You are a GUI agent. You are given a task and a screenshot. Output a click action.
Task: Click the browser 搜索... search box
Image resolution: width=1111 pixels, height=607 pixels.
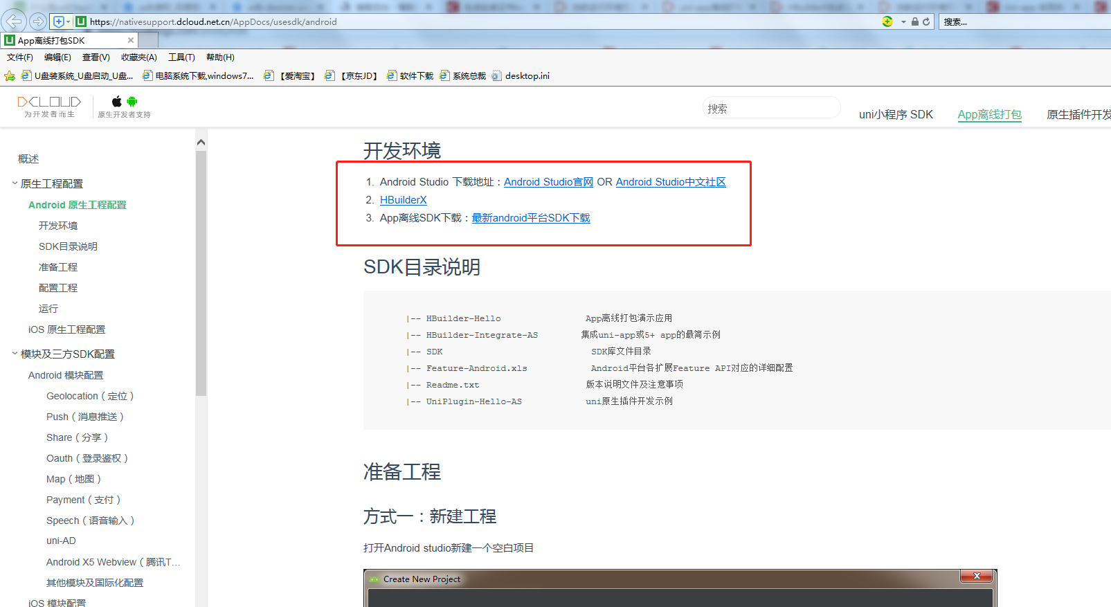pyautogui.click(x=1024, y=21)
